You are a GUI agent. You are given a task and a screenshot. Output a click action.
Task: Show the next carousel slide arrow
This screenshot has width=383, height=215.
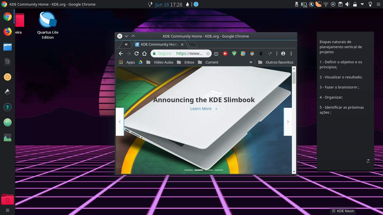click(x=288, y=122)
